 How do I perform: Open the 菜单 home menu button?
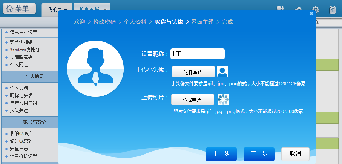click(20, 9)
